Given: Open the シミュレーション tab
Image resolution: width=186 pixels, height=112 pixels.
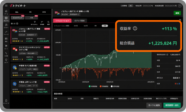Looking at the screenshot, I should click(62, 21).
